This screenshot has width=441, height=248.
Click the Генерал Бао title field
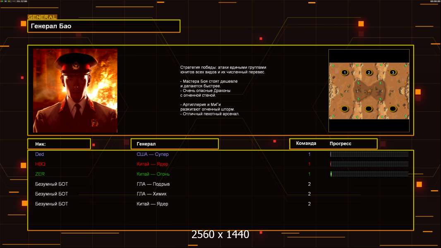click(x=103, y=26)
